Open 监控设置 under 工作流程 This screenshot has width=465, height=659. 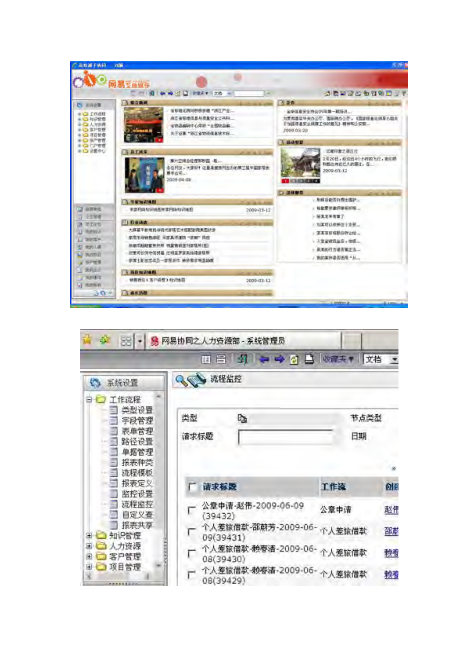pyautogui.click(x=137, y=494)
